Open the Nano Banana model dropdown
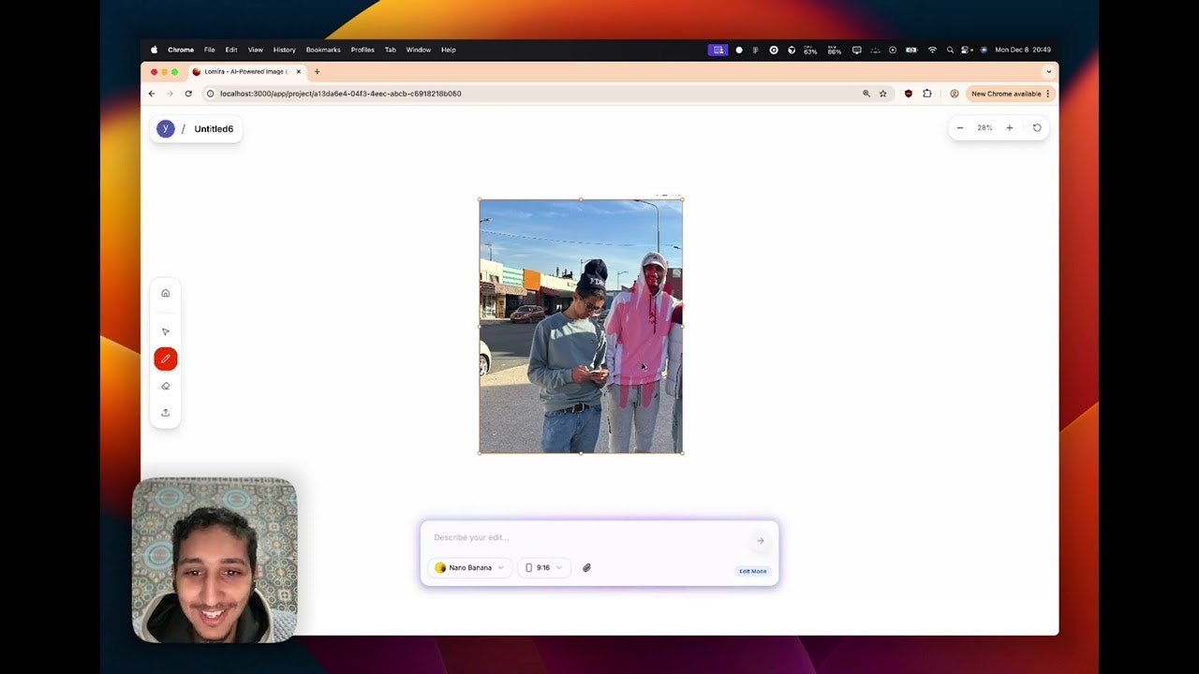Screen dimensions: 1199x674 pos(469,567)
